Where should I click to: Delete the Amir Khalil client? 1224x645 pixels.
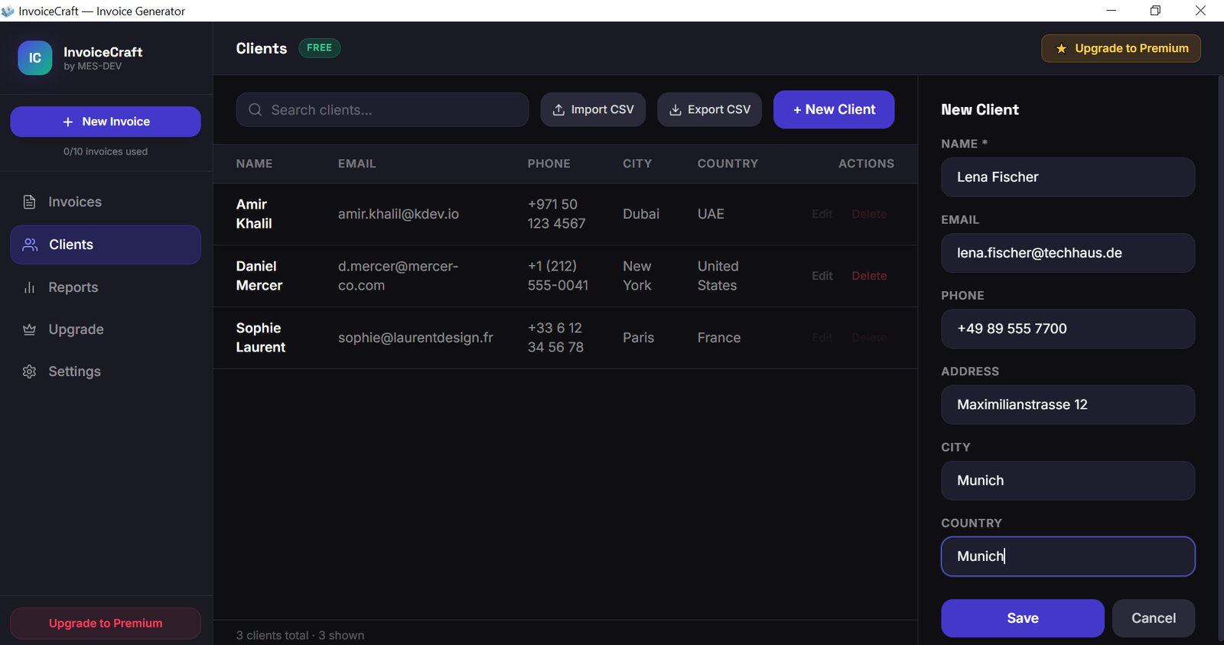point(869,214)
